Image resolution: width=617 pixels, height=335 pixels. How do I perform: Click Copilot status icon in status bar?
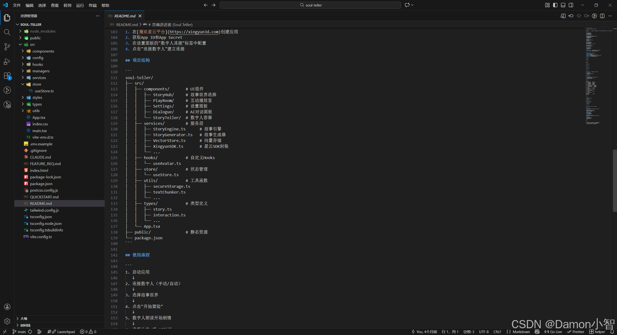point(537,332)
